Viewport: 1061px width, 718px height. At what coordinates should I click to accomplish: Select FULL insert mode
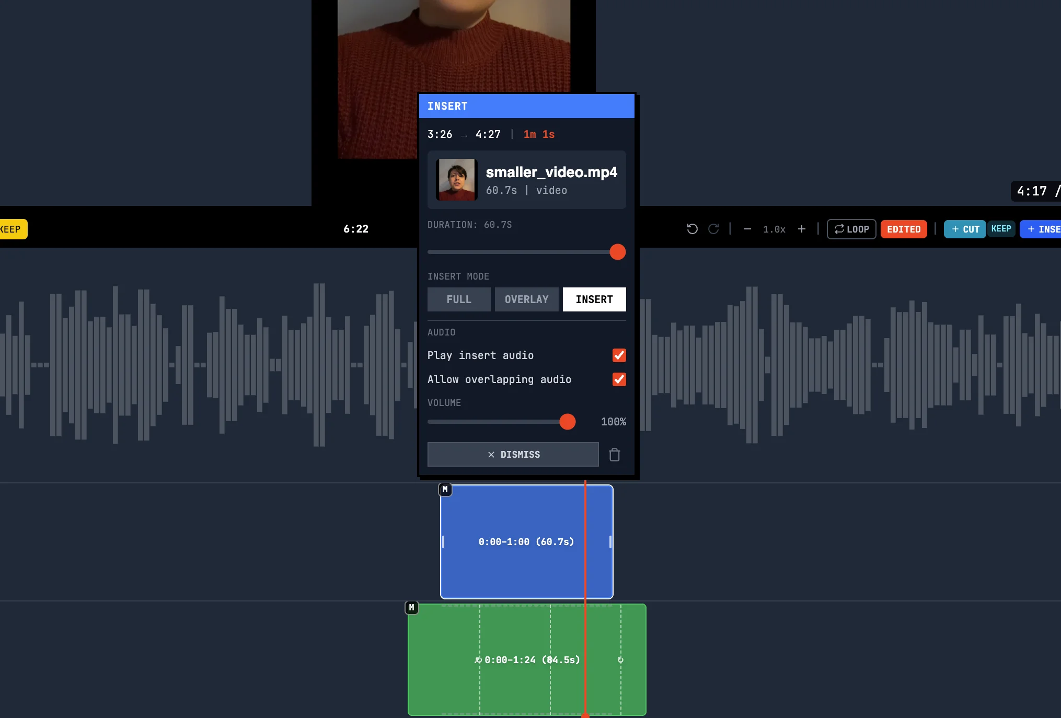pos(459,299)
